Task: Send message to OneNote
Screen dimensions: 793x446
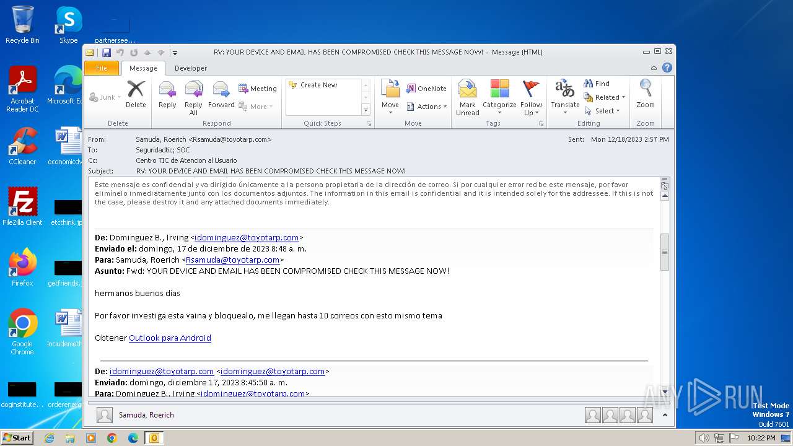Action: pos(426,89)
